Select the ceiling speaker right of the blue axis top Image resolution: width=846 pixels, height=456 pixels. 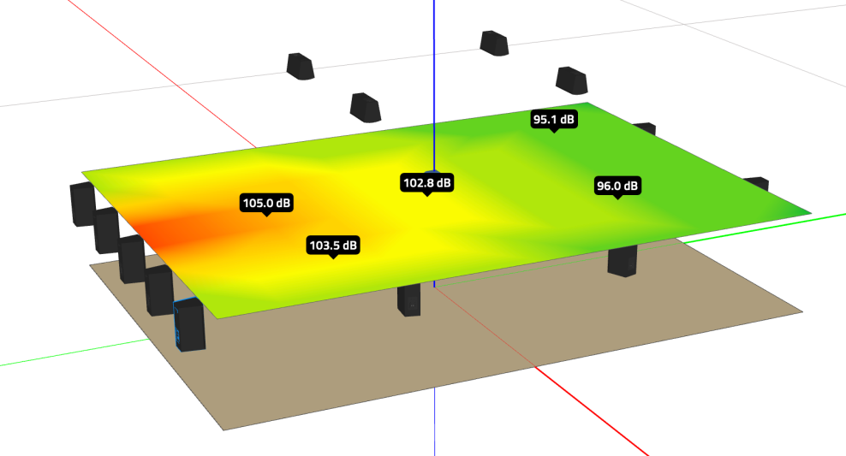coord(494,43)
